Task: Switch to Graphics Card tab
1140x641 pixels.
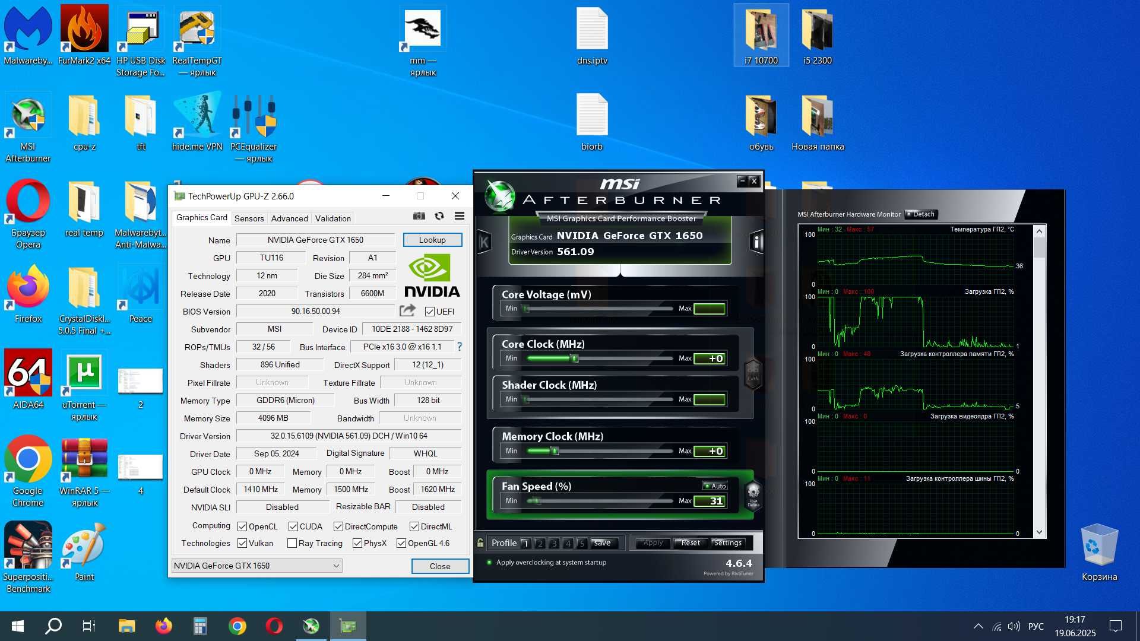Action: [201, 217]
